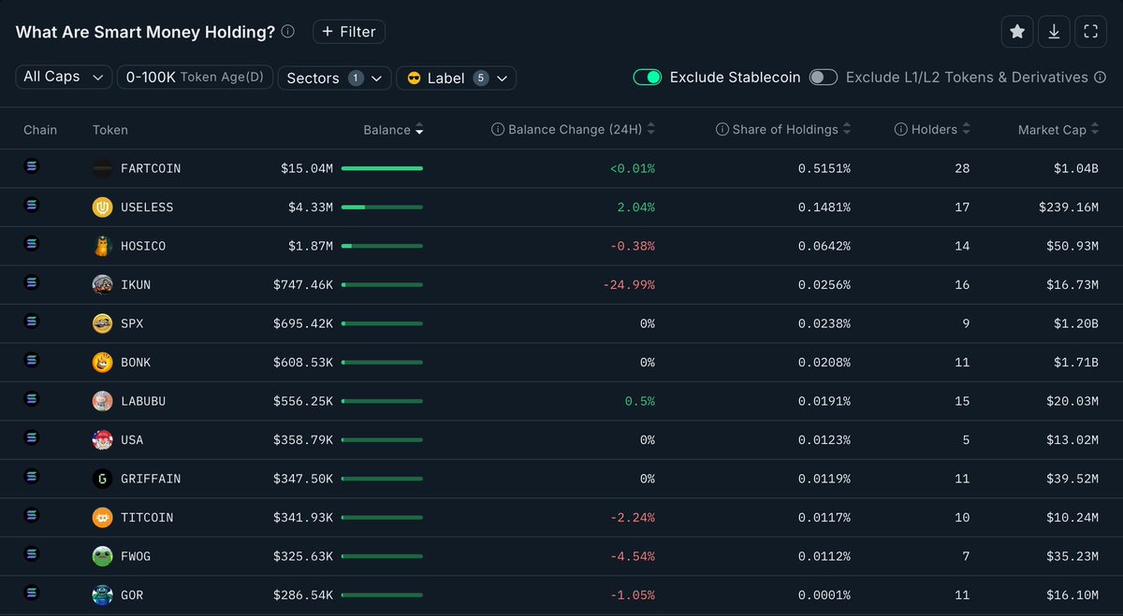The width and height of the screenshot is (1123, 616).
Task: Click HOSICO balance bar
Action: tap(382, 246)
